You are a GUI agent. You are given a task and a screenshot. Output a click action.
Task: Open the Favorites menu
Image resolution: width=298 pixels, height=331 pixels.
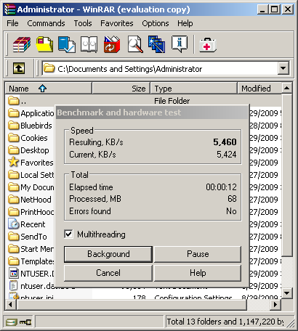click(x=117, y=23)
